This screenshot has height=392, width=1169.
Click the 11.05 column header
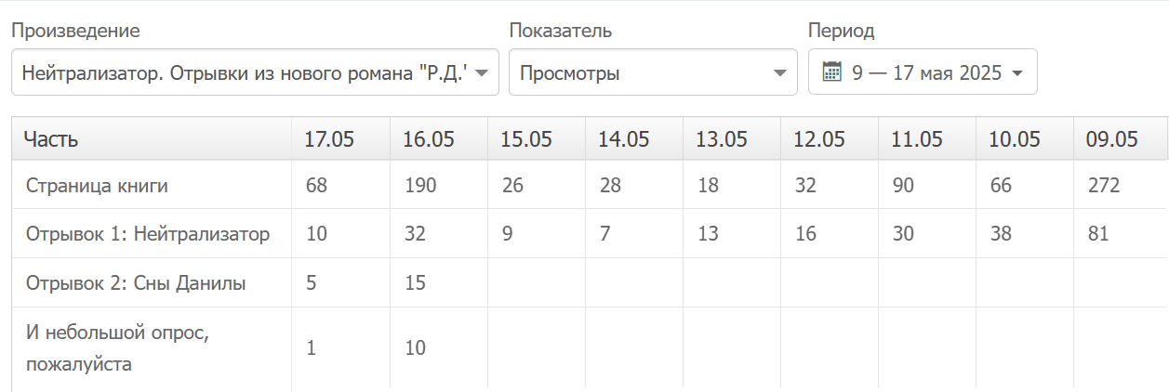coord(916,140)
